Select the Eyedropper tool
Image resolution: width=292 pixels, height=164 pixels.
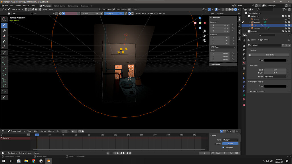4,52
